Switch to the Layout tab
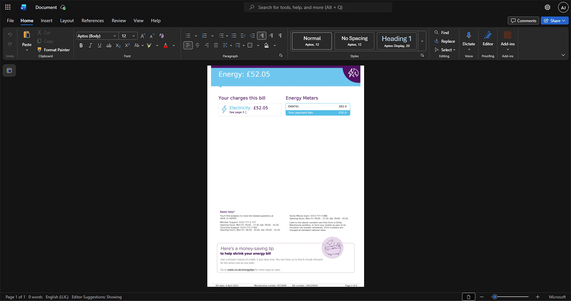The image size is (571, 301). click(67, 20)
